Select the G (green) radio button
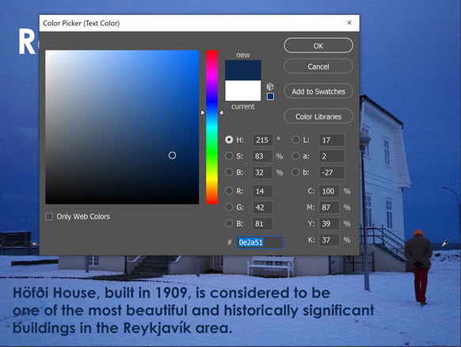Viewport: 461px width, 347px height. pos(229,207)
